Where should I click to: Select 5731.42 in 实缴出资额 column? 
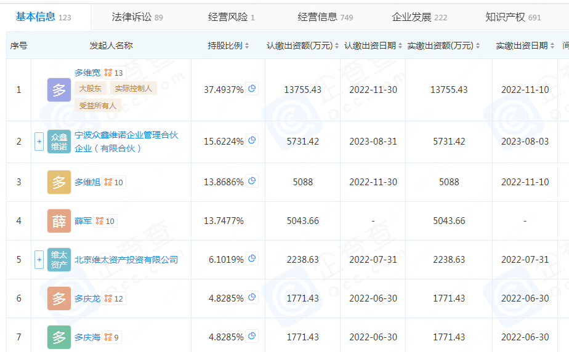coord(449,142)
